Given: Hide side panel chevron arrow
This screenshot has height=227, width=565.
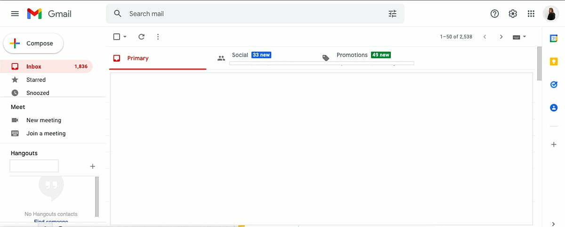Looking at the screenshot, I should pyautogui.click(x=553, y=223).
